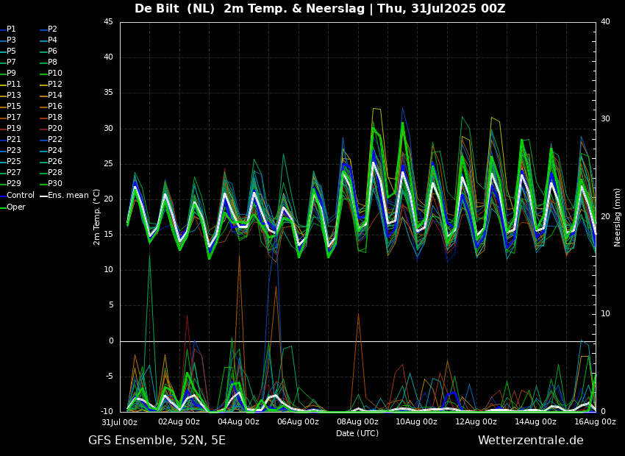
Task: Click the 08Aug 00z date tick label
Action: pos(357,422)
